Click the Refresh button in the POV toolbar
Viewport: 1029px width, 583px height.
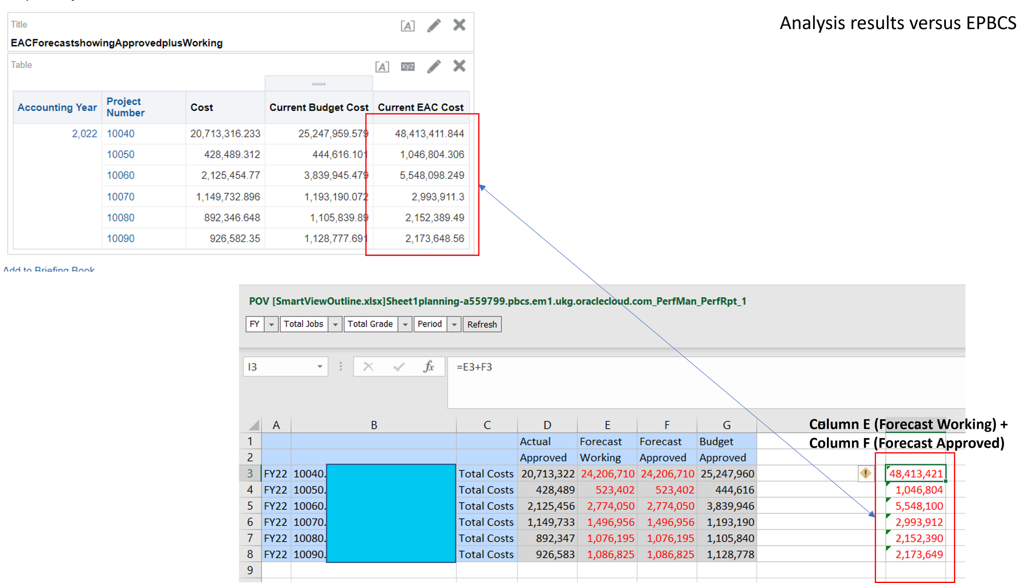[x=482, y=324]
